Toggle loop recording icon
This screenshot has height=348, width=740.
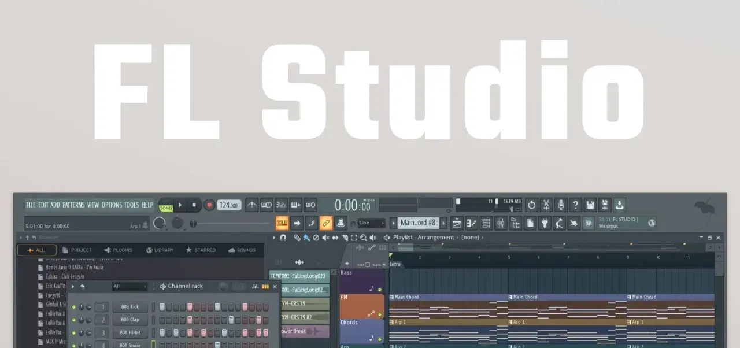point(310,205)
